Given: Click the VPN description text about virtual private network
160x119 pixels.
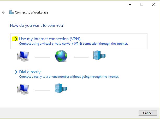Looking at the screenshot, I should tap(73, 44).
